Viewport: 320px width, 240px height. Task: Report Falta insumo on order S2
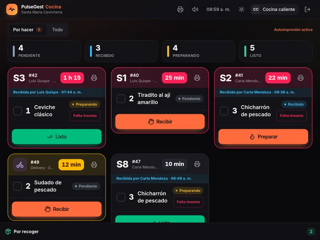(x=292, y=116)
